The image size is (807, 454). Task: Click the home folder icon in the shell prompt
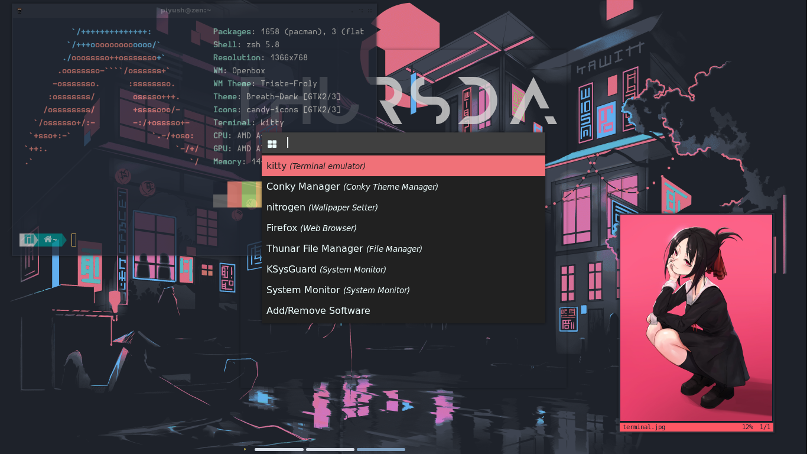click(48, 239)
